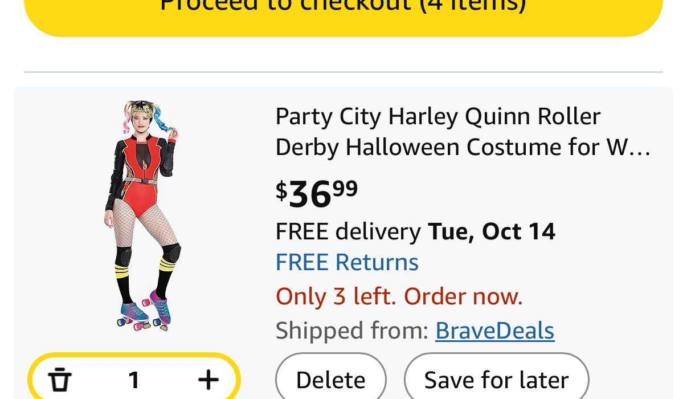The width and height of the screenshot is (687, 399).
Task: Delete the Harley Quinn costume from cart
Action: pyautogui.click(x=330, y=380)
